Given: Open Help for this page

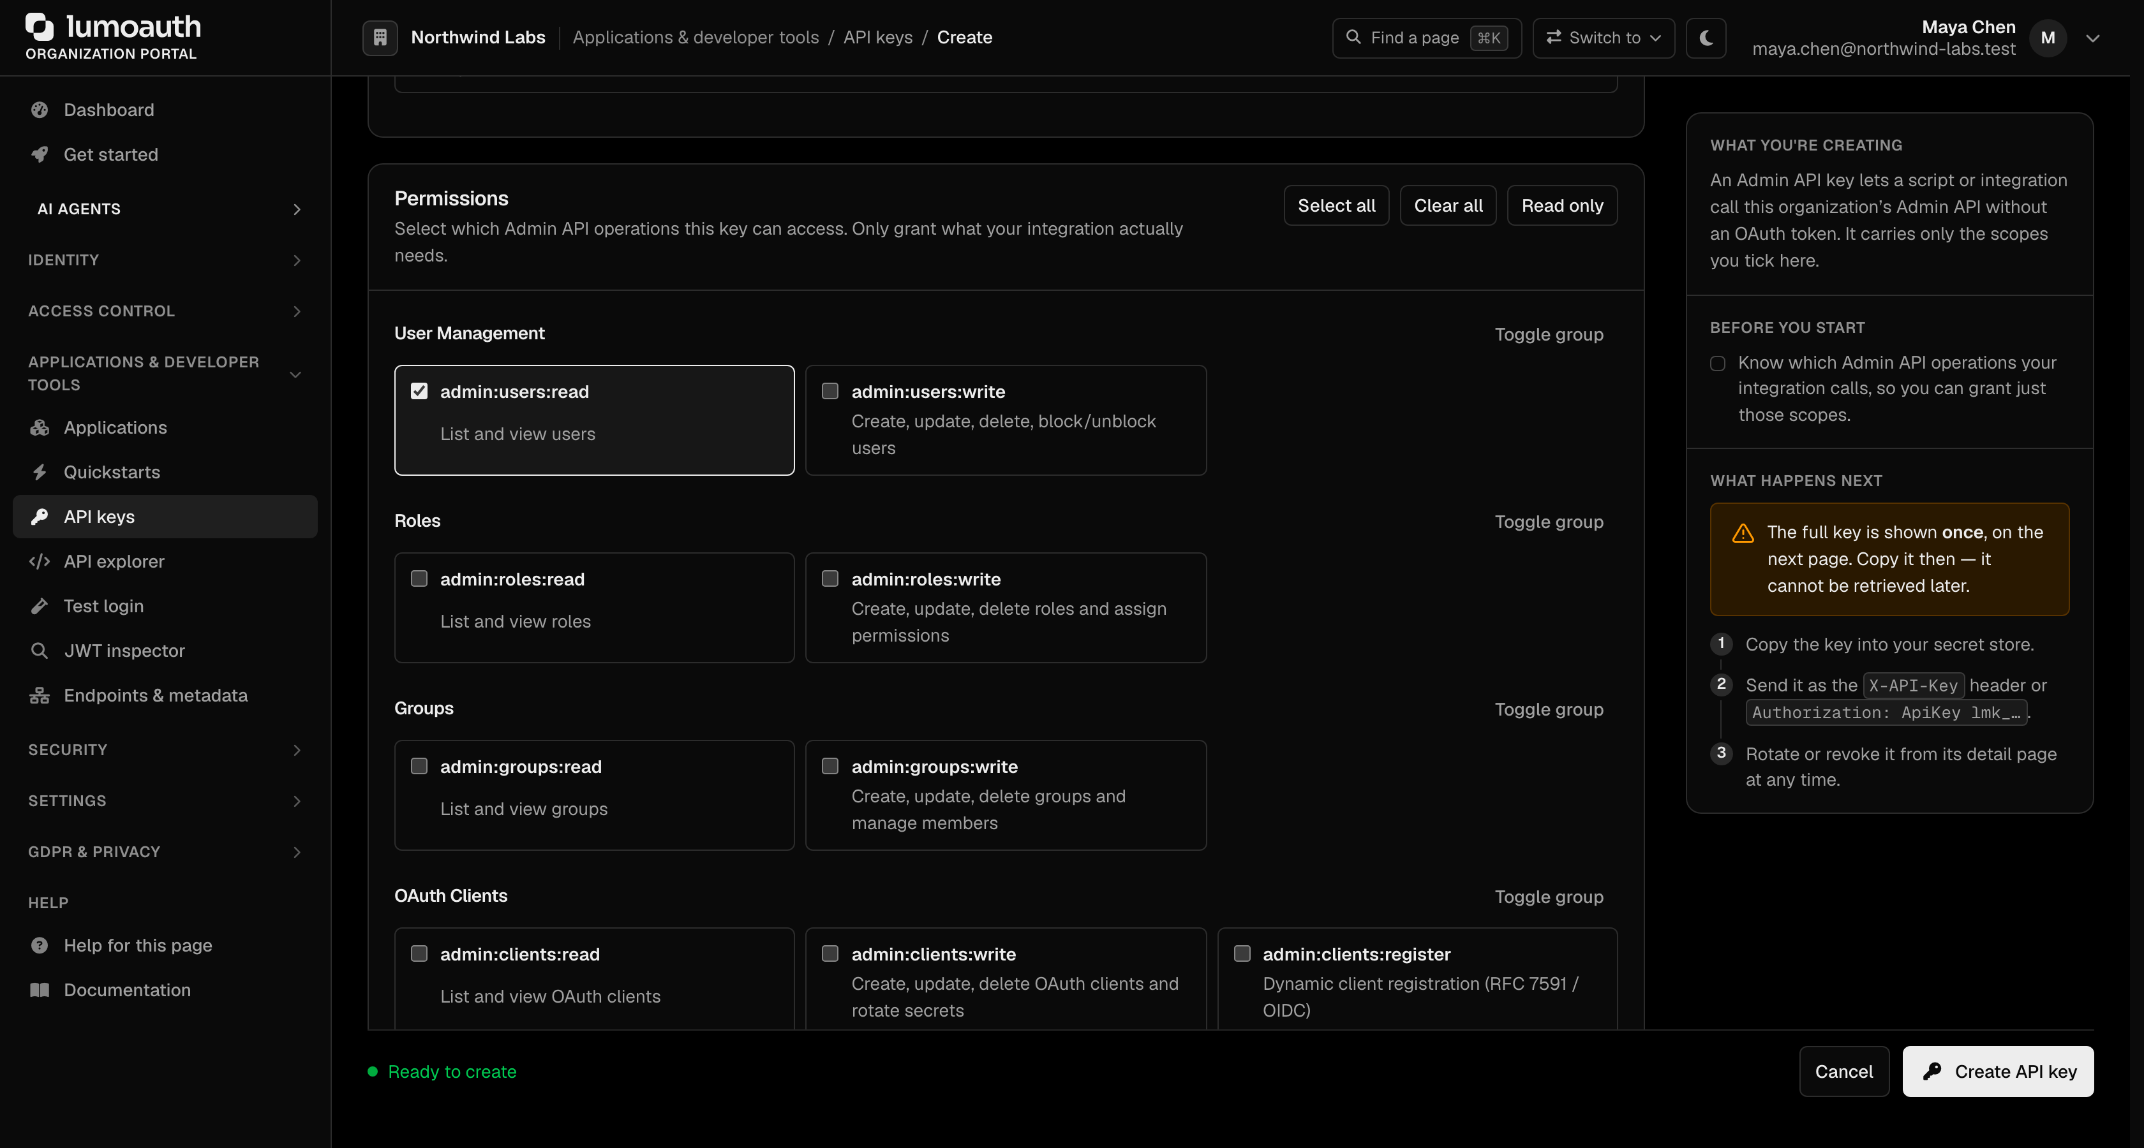Looking at the screenshot, I should pyautogui.click(x=165, y=945).
